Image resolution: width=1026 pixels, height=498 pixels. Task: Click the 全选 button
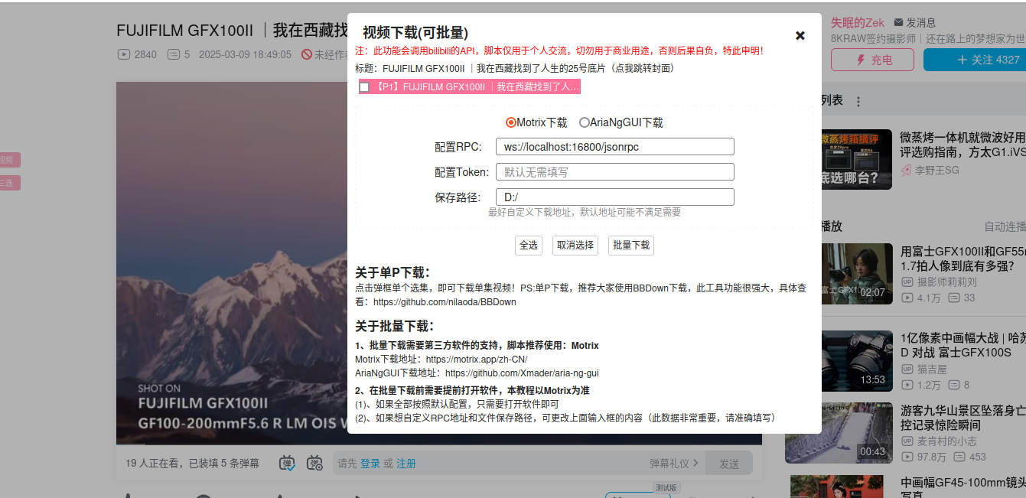[529, 246]
